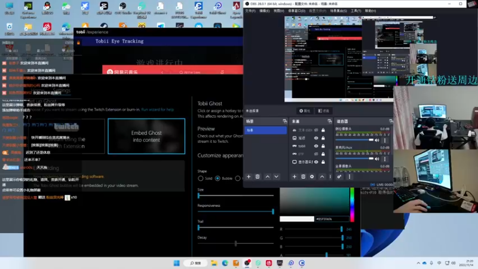This screenshot has height=269, width=478.
Task: Click the hex color input field
Action: pyautogui.click(x=332, y=219)
